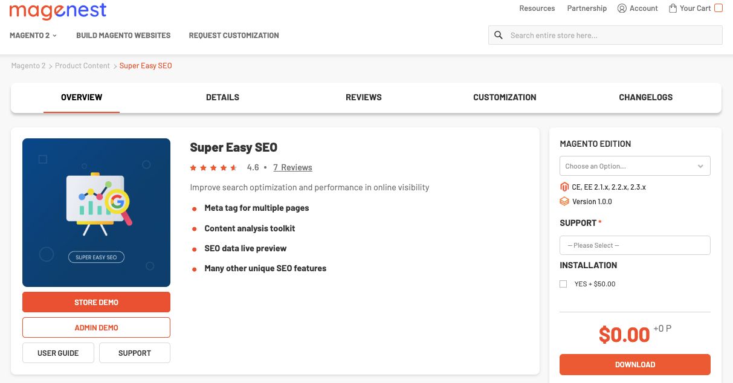This screenshot has height=383, width=733.
Task: Click the DOWNLOAD button
Action: coord(635,364)
